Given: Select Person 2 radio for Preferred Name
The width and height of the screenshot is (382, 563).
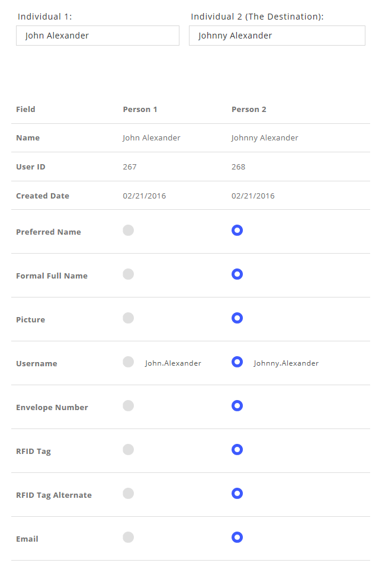Looking at the screenshot, I should (237, 231).
